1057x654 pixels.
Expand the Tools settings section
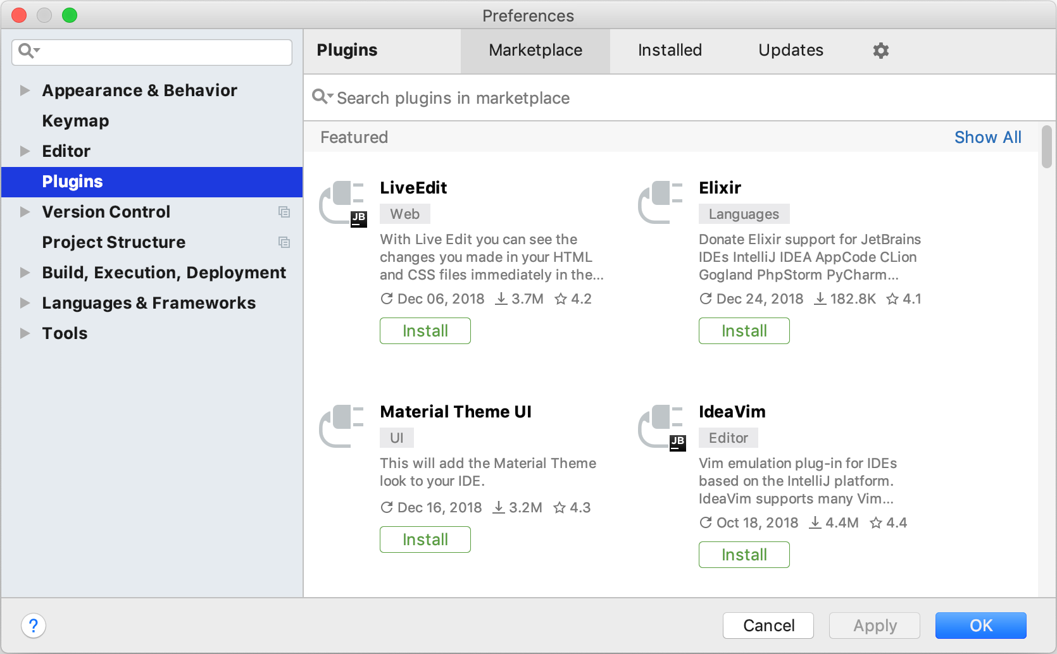pos(25,333)
